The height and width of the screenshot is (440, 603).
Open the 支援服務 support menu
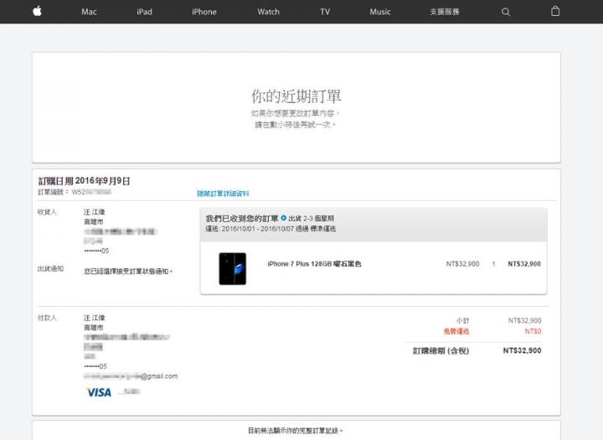click(x=445, y=12)
